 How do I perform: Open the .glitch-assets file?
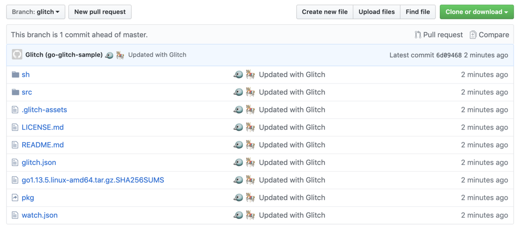point(44,109)
